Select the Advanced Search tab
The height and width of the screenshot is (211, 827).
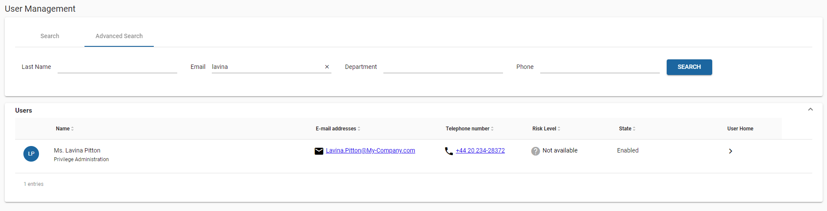[x=119, y=36]
